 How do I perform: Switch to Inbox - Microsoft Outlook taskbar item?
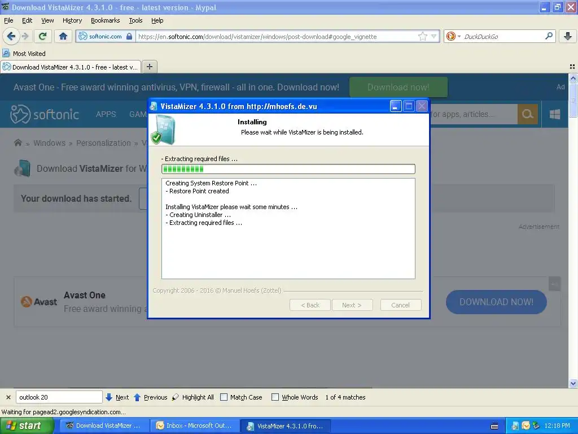tap(195, 426)
